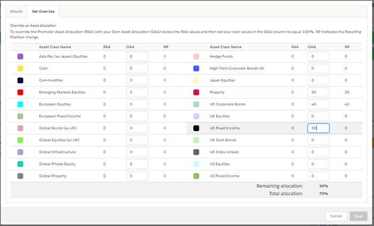
Task: Focus the OAA field for Asia Pac Equities
Action: [x=137, y=57]
